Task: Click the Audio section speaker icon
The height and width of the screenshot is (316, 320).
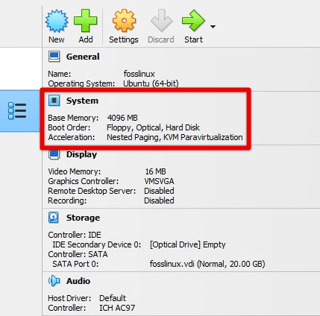Action: click(x=54, y=281)
